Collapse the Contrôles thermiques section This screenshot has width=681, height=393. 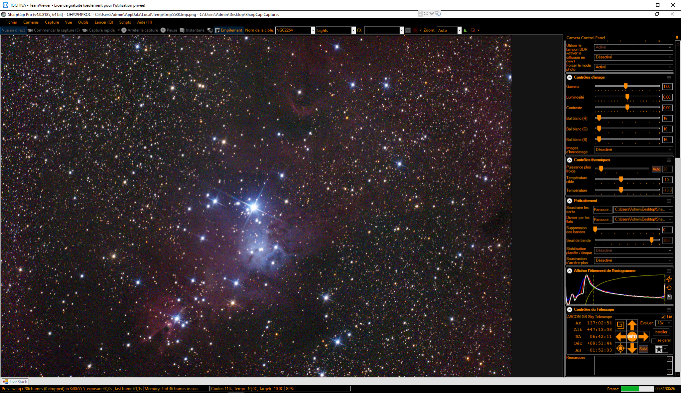(570, 160)
